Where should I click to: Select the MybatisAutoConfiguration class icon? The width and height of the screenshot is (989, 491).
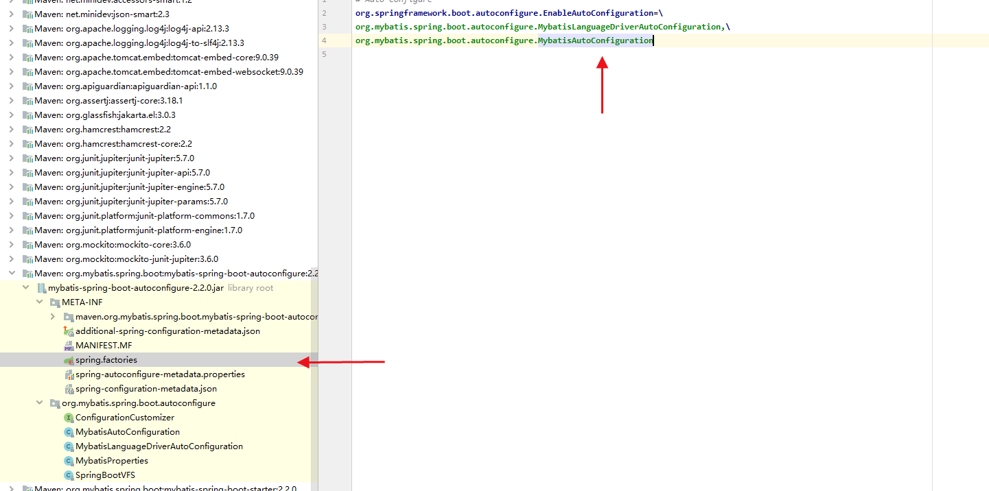69,431
